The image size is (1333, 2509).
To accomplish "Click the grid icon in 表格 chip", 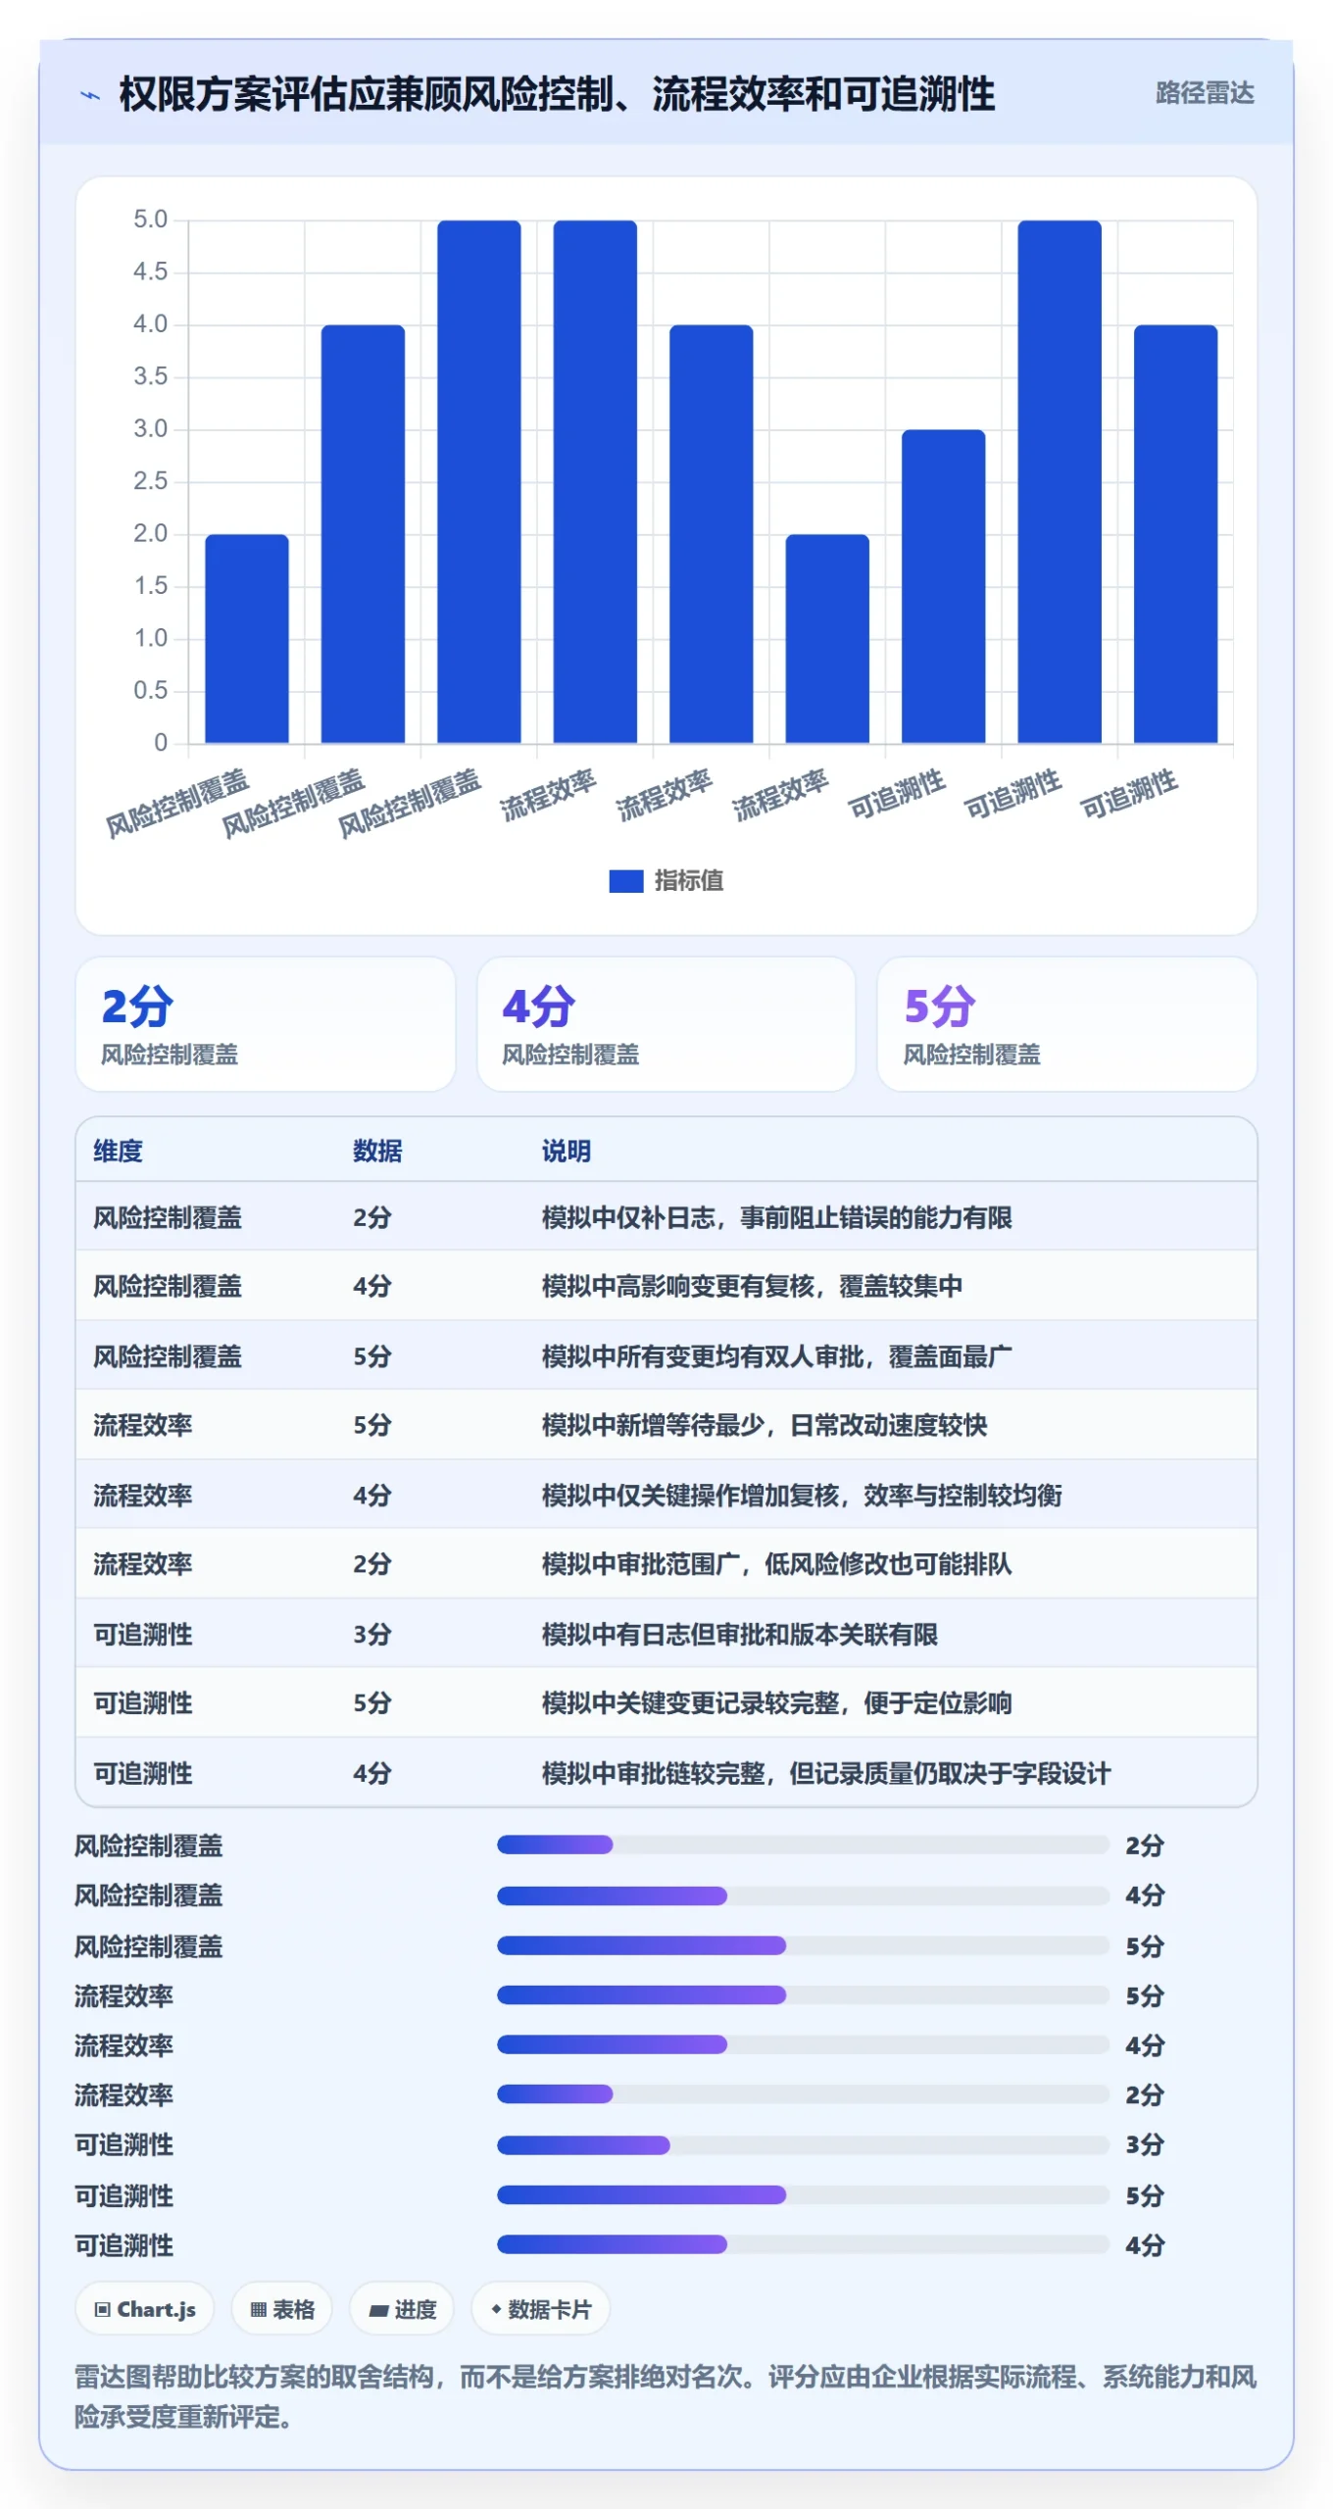I will coord(259,2310).
